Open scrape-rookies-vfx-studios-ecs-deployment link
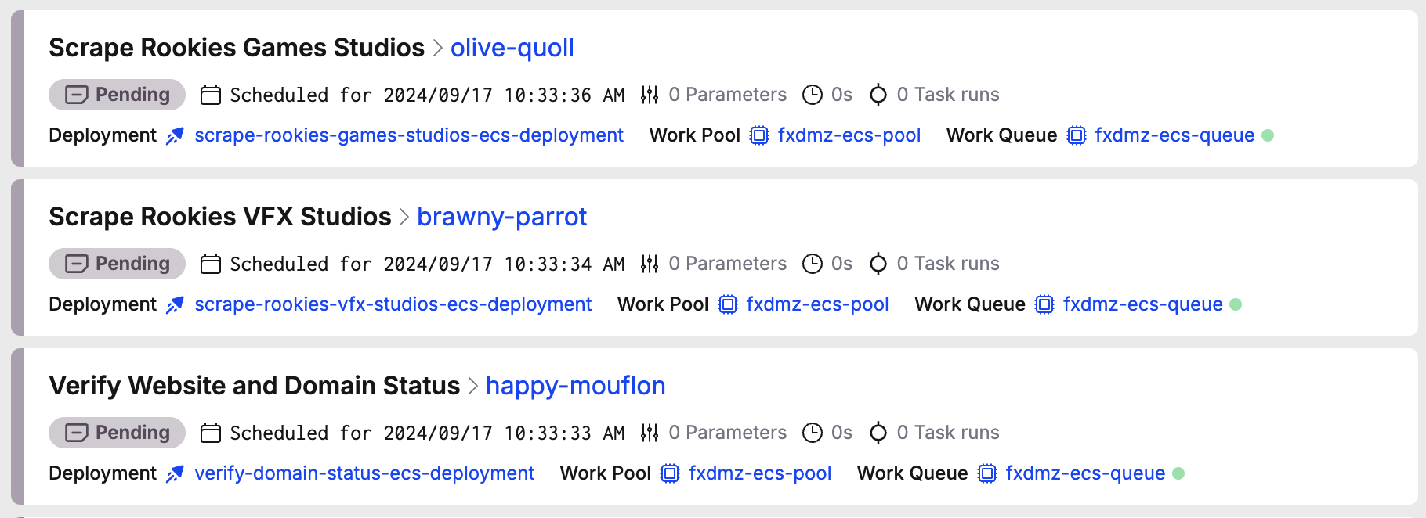Screen dimensions: 1426x518 [x=393, y=304]
